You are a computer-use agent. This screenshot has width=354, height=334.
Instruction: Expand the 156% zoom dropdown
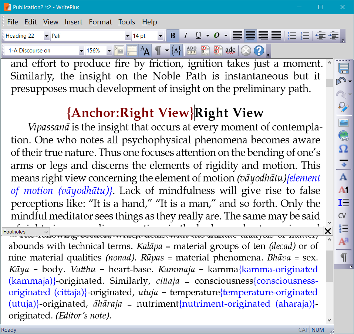coord(109,51)
